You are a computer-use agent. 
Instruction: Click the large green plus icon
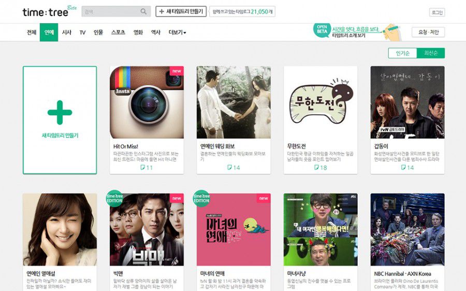60,112
